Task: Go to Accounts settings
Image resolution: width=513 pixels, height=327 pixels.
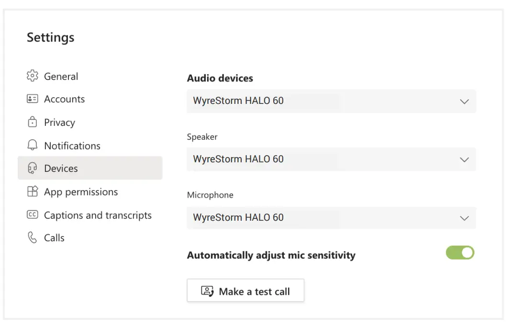Action: click(64, 99)
